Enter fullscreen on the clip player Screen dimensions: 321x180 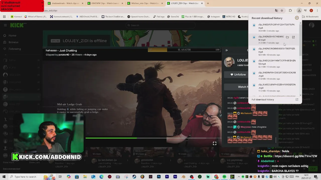coord(215,143)
